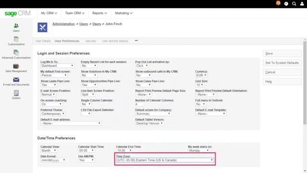Screen dimensions: 307x173
Task: Click Set To System Defaults button
Action: [x=282, y=63]
